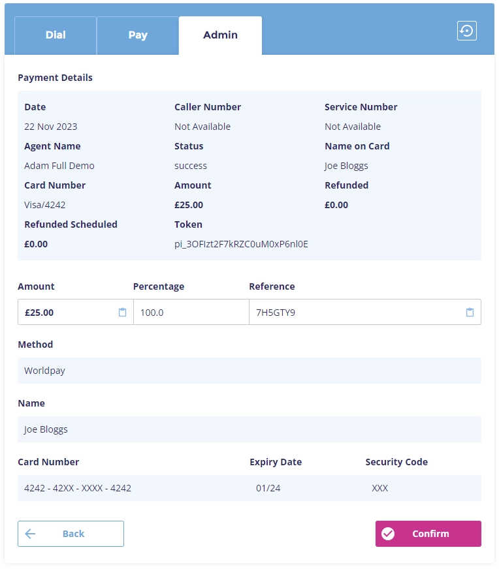The height and width of the screenshot is (569, 499).
Task: Switch to the Dial tab
Action: click(56, 35)
